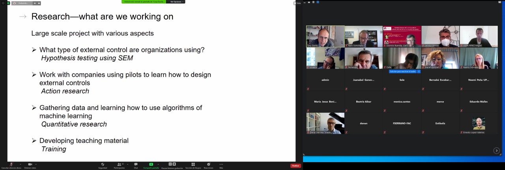Toggle camera with Detener video
Screen dimensions: 505x170
(x=30, y=164)
